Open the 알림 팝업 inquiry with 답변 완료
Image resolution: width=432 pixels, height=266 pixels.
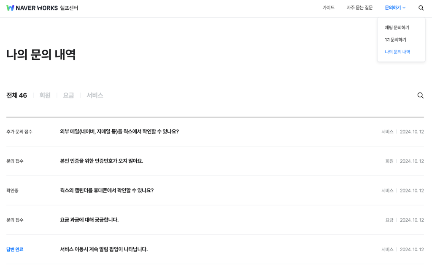click(104, 250)
